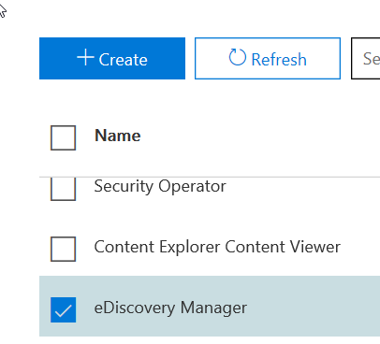Viewport: 380px width, 344px height.
Task: Click the white checkmark icon beside eDiscovery Manager
Action: click(x=63, y=310)
